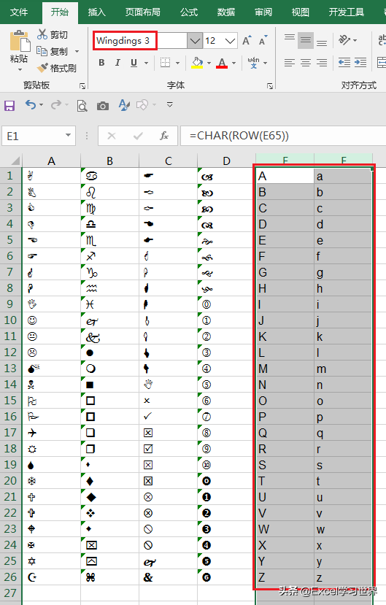Click the Format Painter (格式刷) brush
Viewport: 386px width, 605px height.
[x=42, y=68]
